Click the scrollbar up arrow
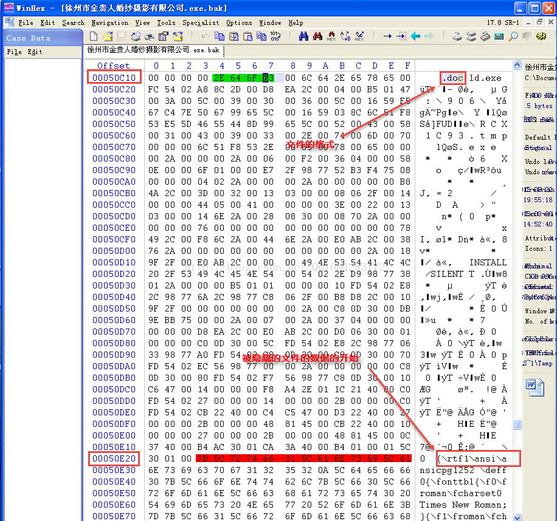 point(517,65)
